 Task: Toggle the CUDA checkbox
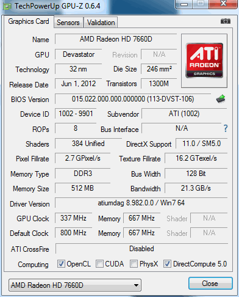[99, 264]
